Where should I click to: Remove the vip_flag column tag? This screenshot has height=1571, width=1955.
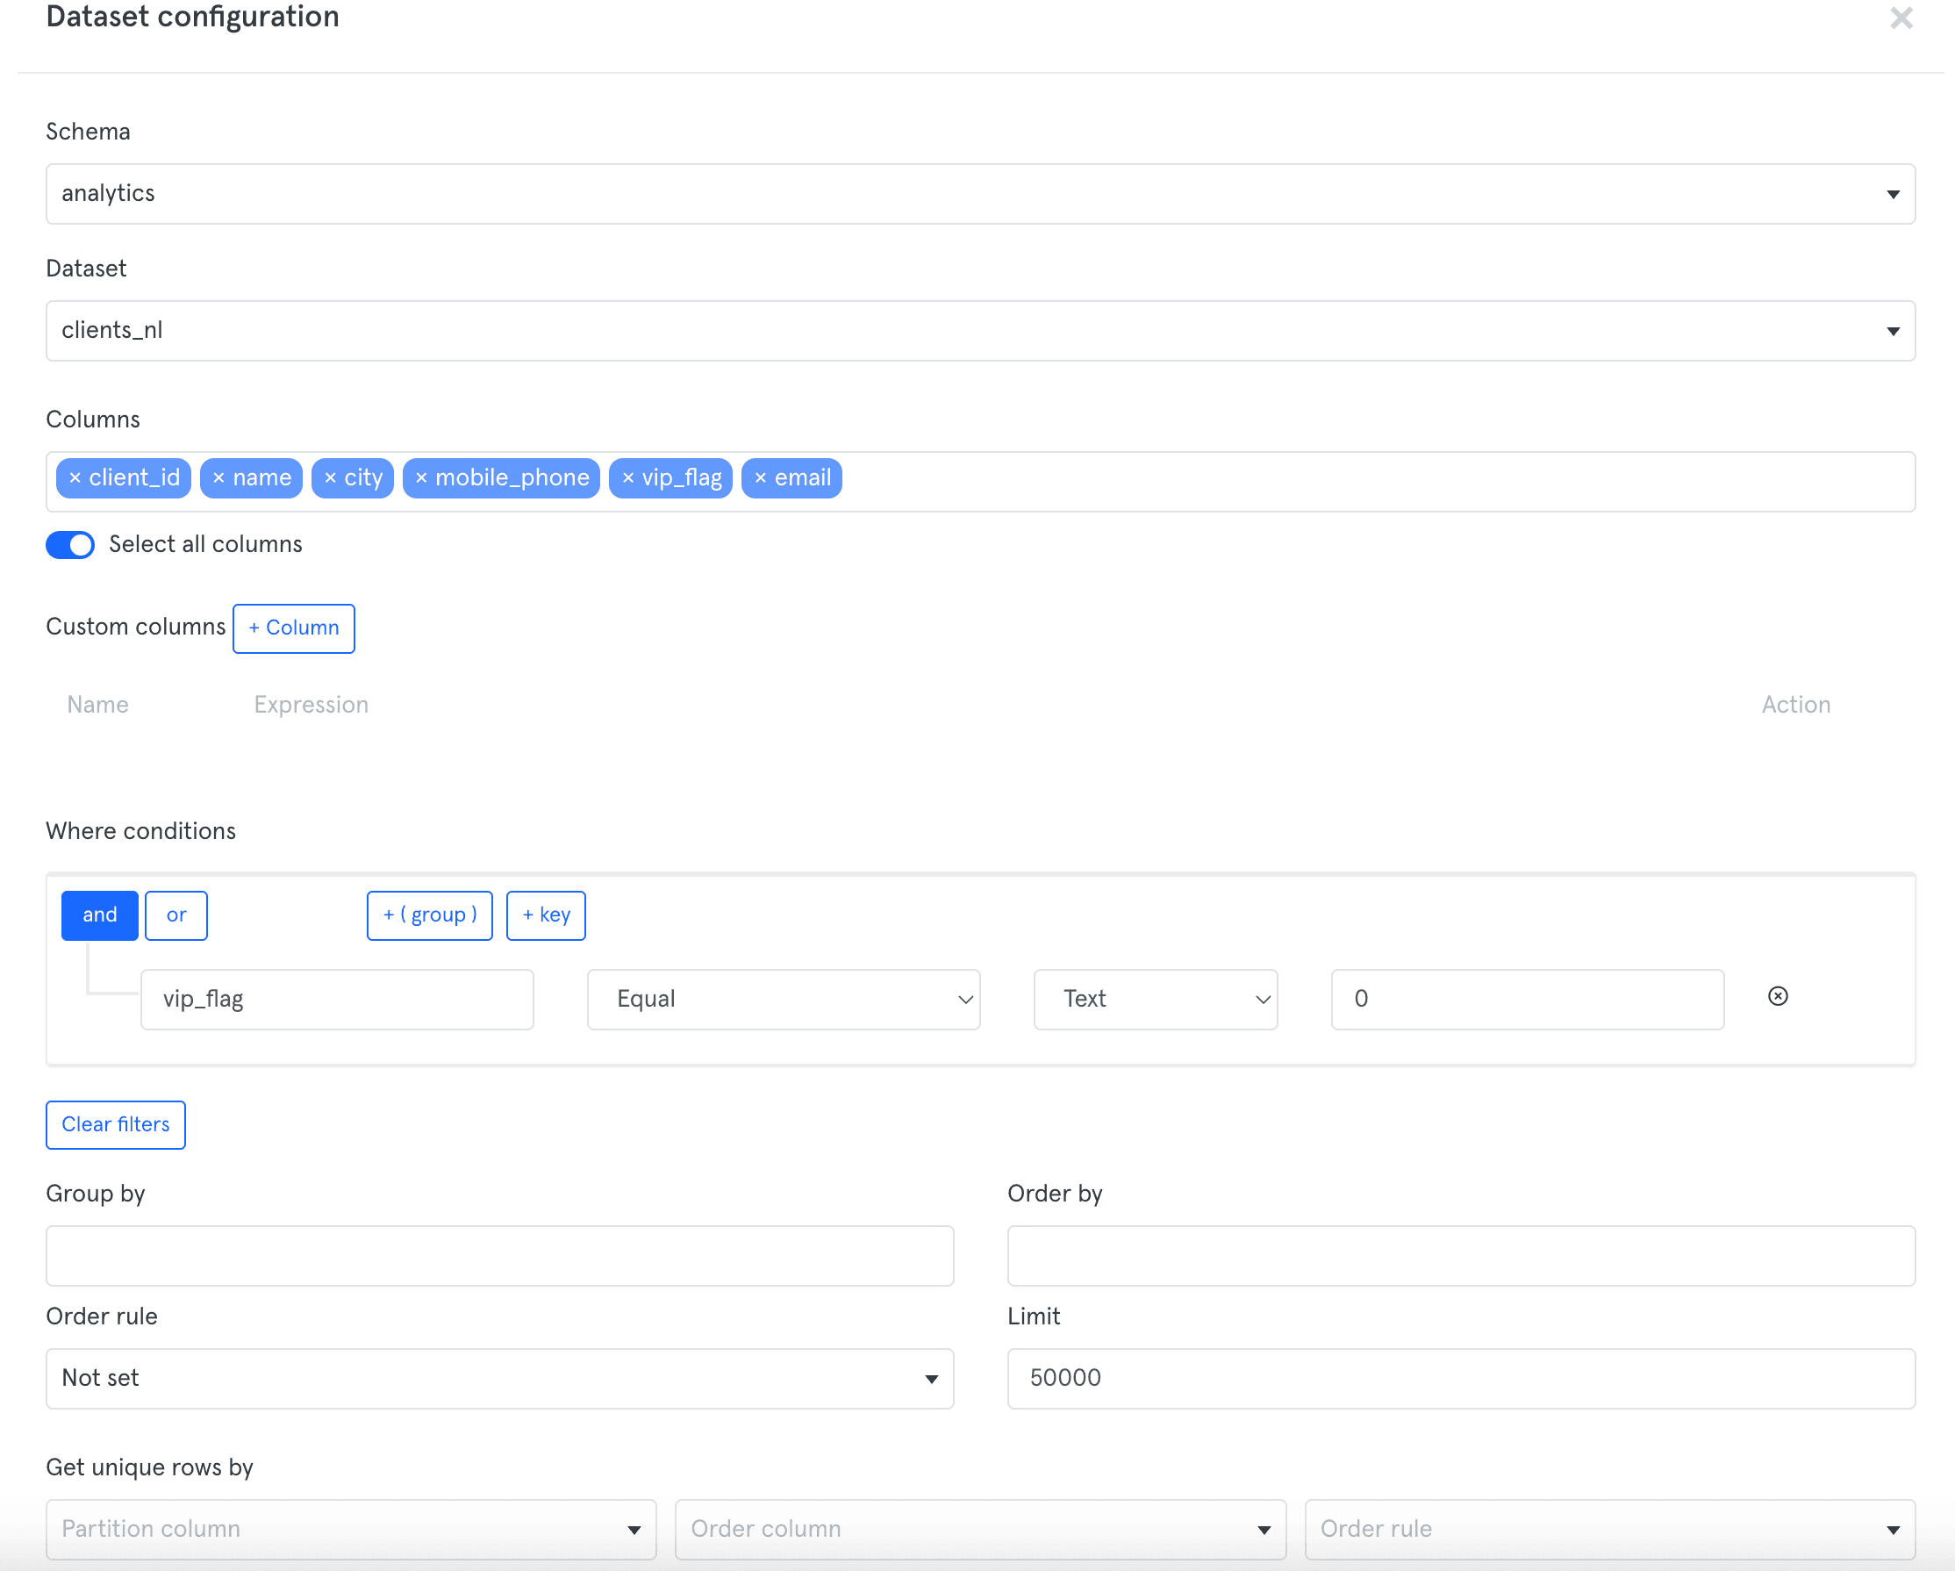click(x=627, y=478)
